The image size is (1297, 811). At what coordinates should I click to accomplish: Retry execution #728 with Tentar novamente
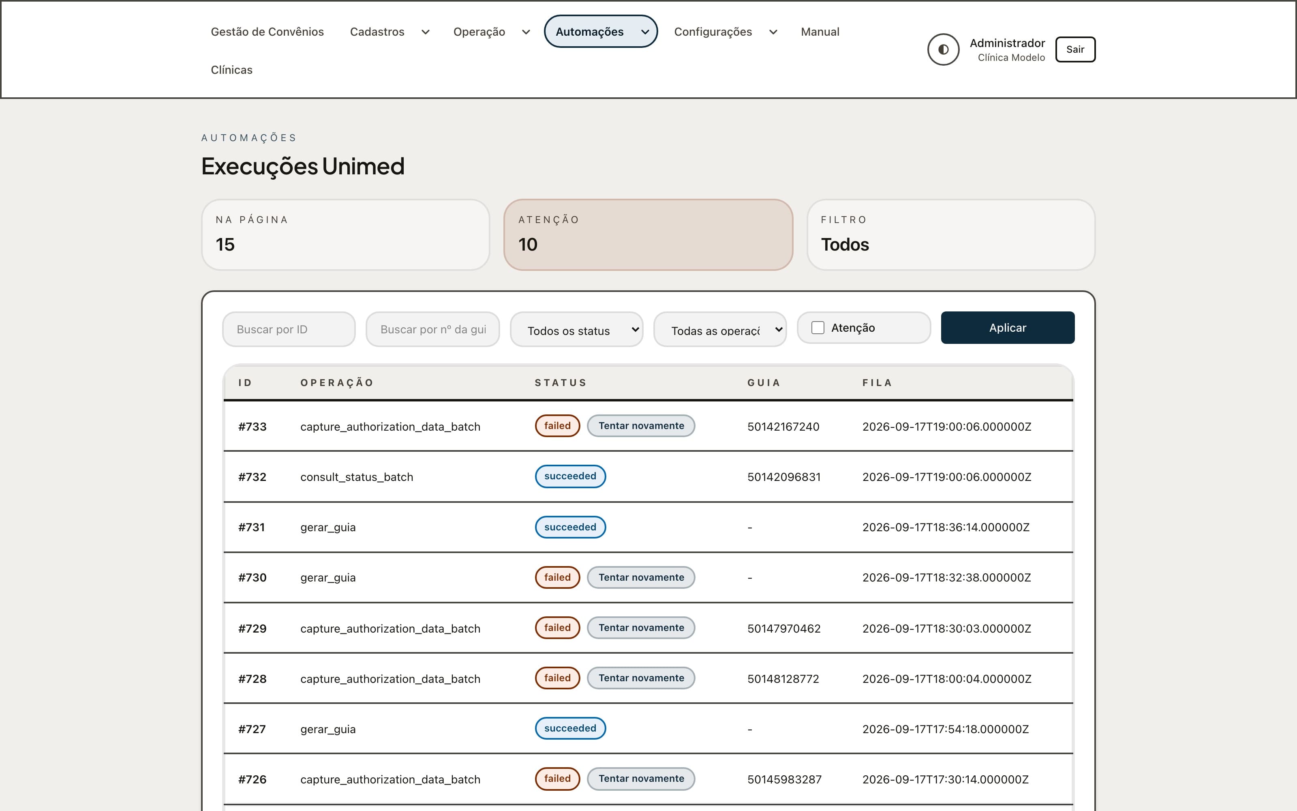click(x=641, y=678)
